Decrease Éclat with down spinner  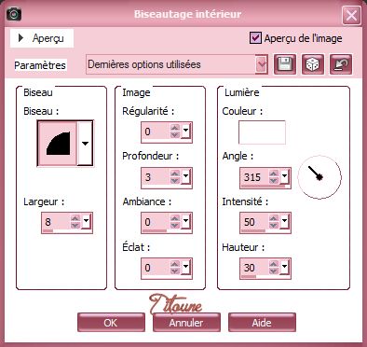click(175, 271)
